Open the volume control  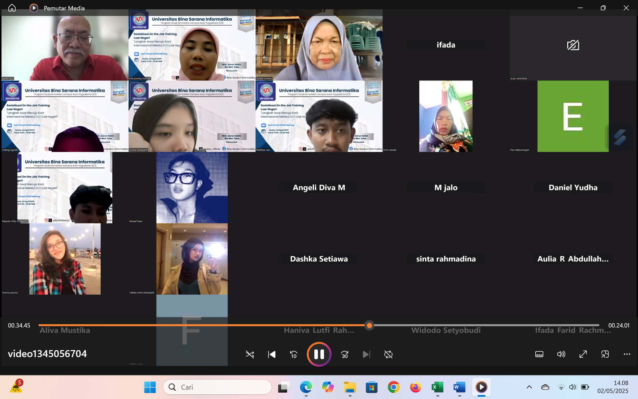(561, 354)
